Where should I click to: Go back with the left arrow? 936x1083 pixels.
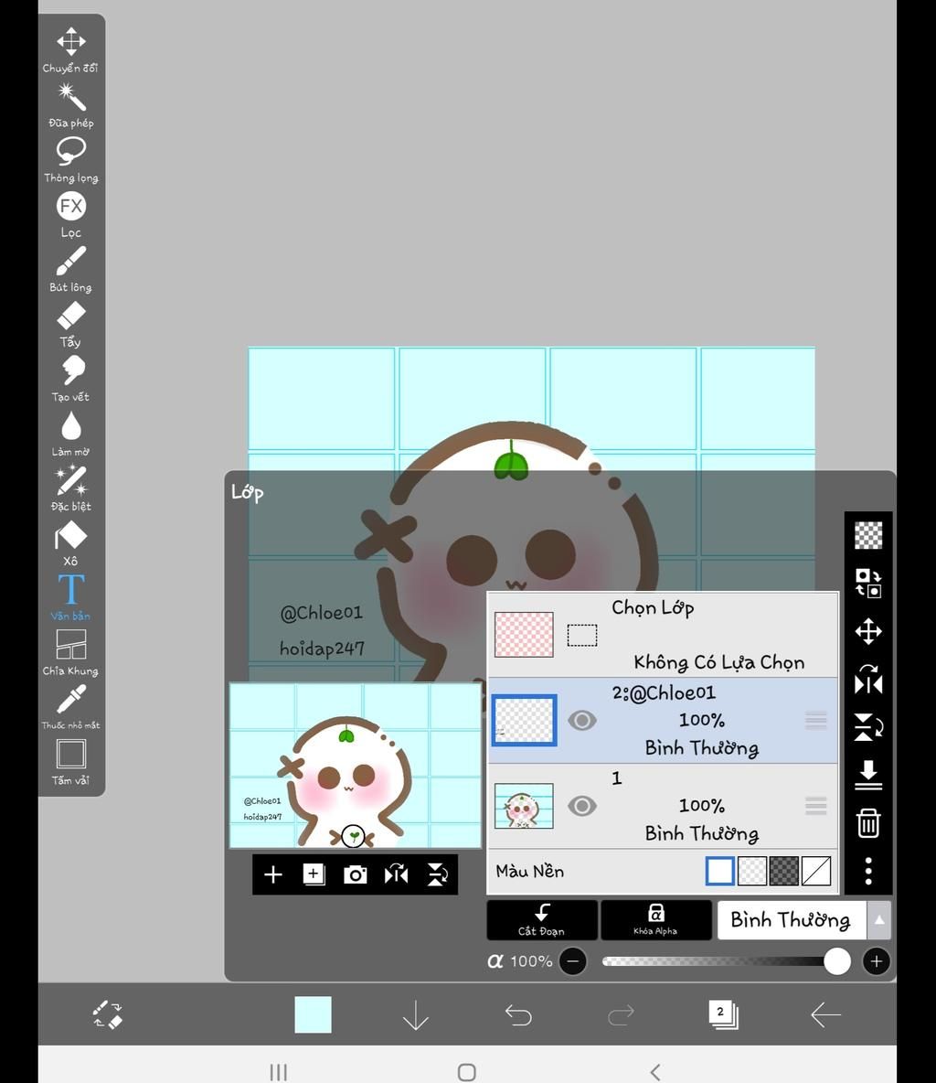(x=824, y=1014)
